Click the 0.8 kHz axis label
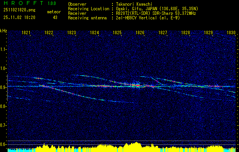239x152 pixels. (3, 106)
